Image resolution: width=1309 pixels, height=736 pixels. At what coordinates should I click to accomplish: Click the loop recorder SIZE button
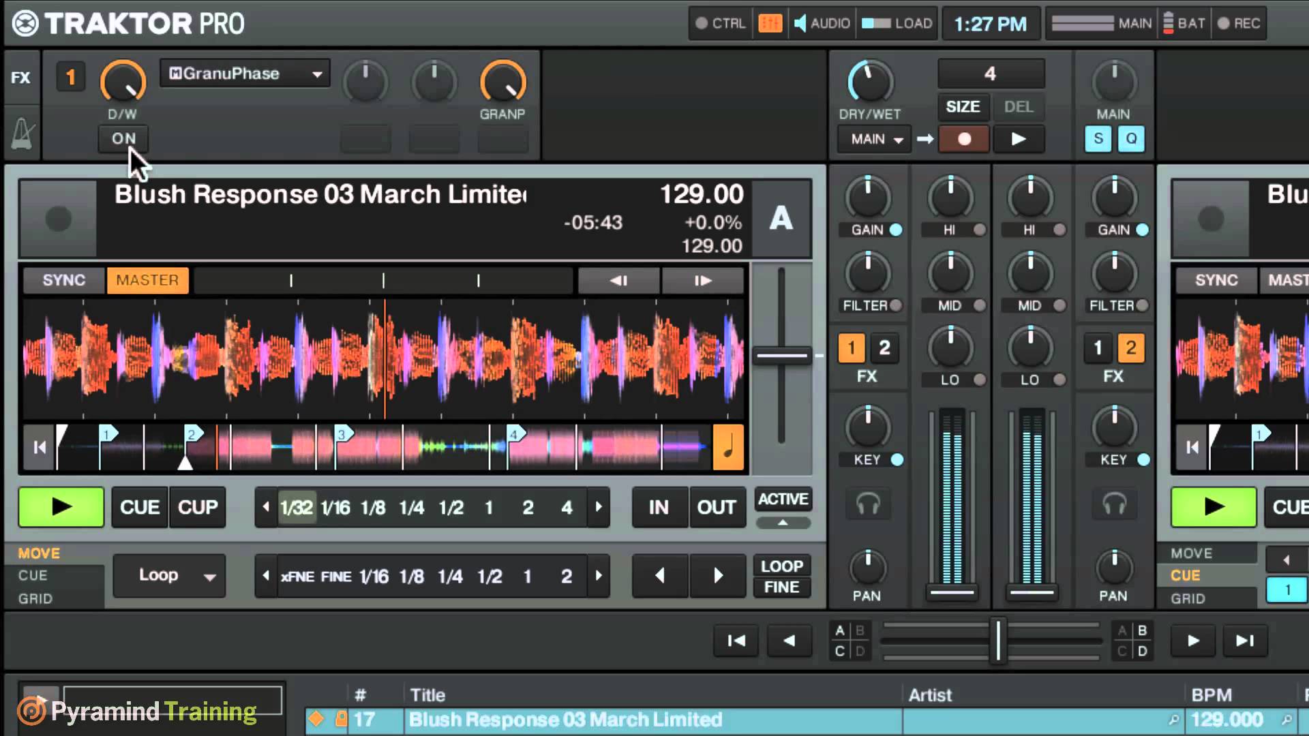click(963, 107)
